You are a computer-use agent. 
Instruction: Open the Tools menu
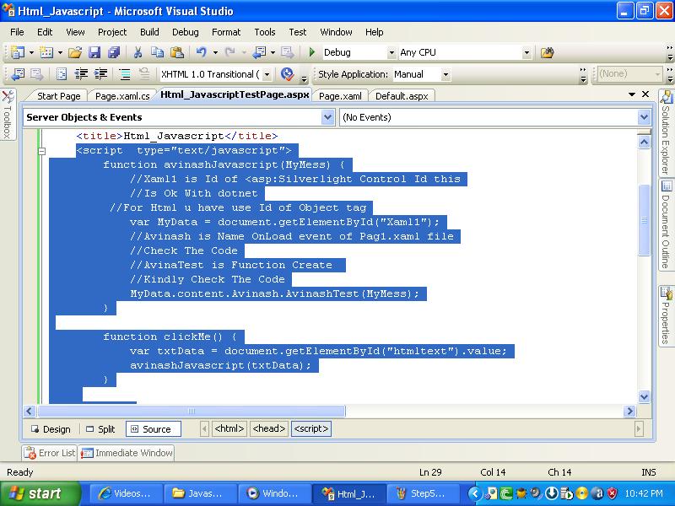[x=264, y=32]
